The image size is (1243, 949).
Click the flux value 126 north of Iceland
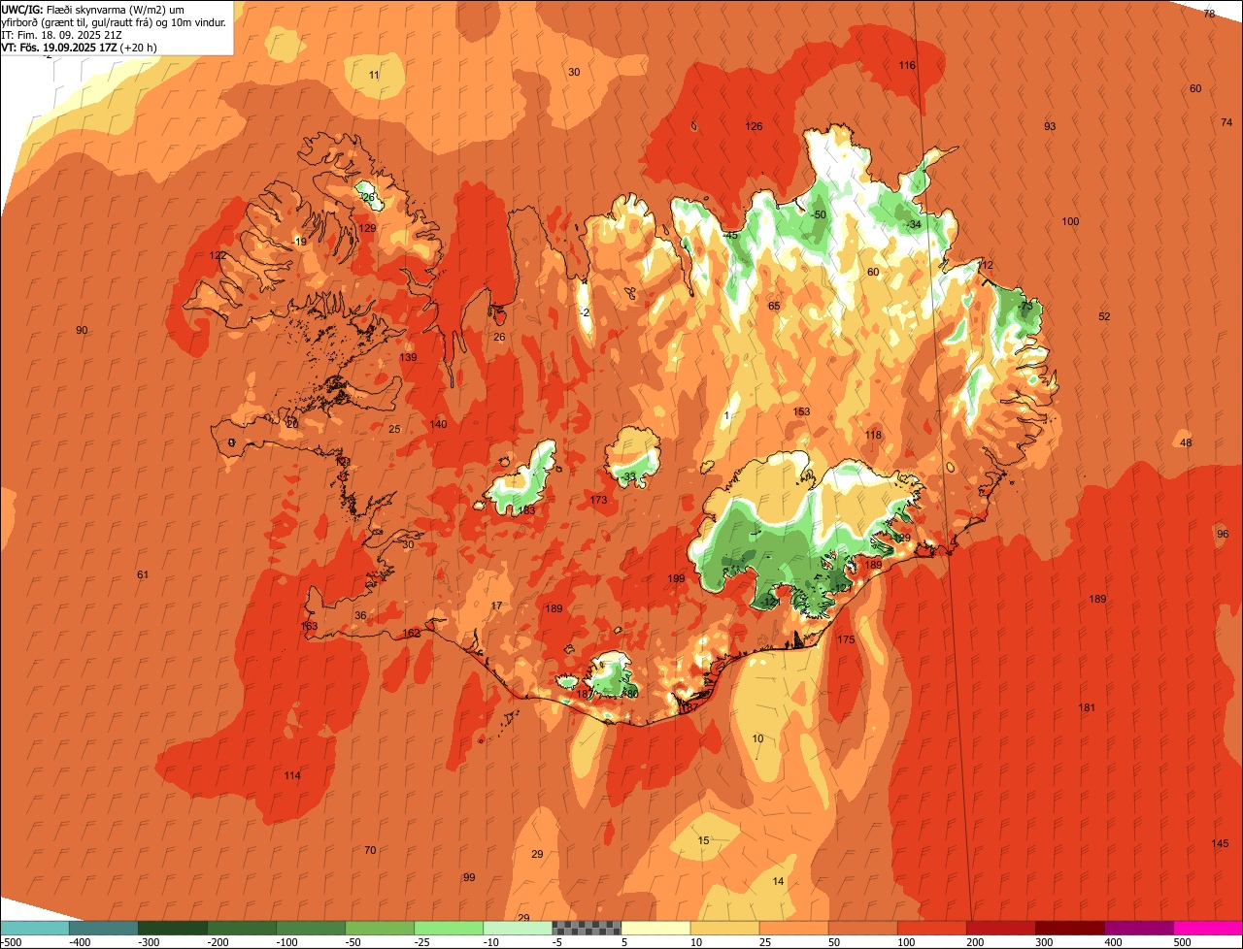(754, 127)
